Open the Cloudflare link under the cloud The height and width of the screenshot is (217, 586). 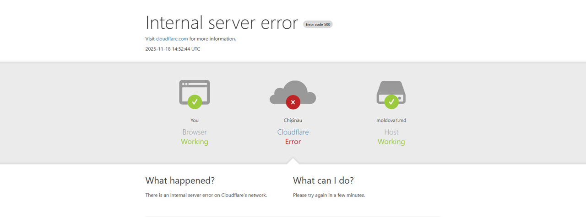click(293, 132)
